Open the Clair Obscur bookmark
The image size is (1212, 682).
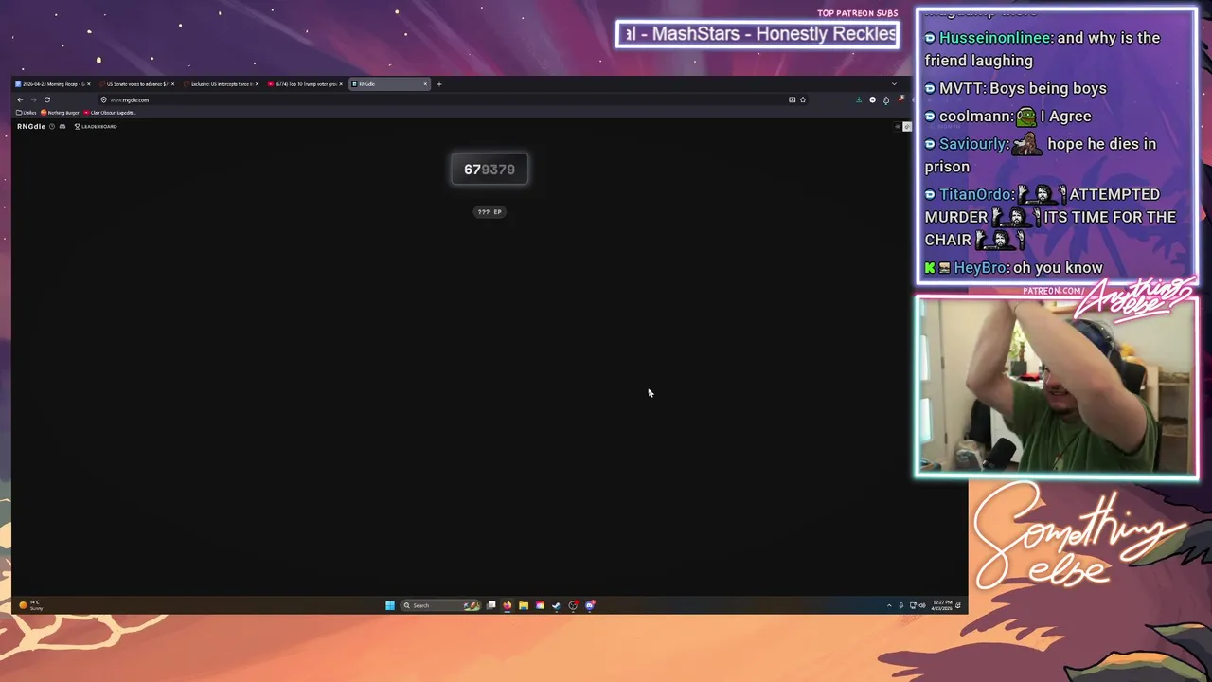(x=110, y=113)
